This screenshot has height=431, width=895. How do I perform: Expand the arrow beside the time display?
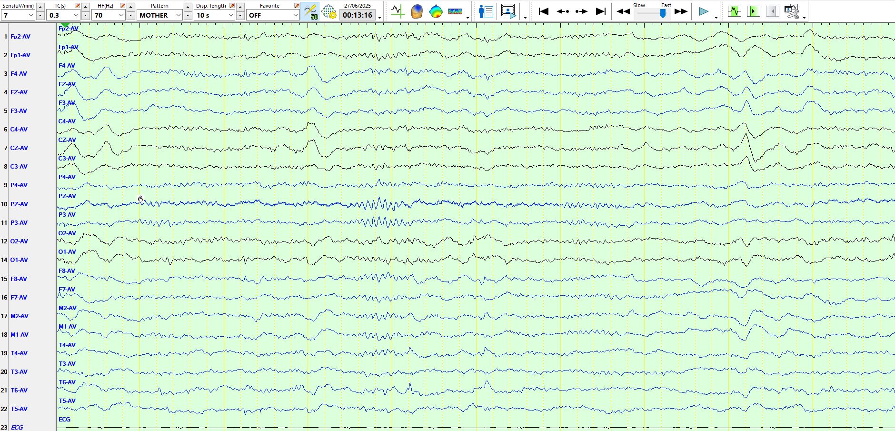click(379, 18)
